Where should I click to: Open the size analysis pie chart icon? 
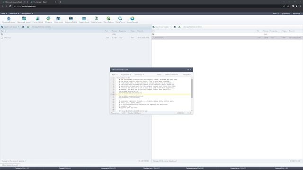[x=132, y=19]
